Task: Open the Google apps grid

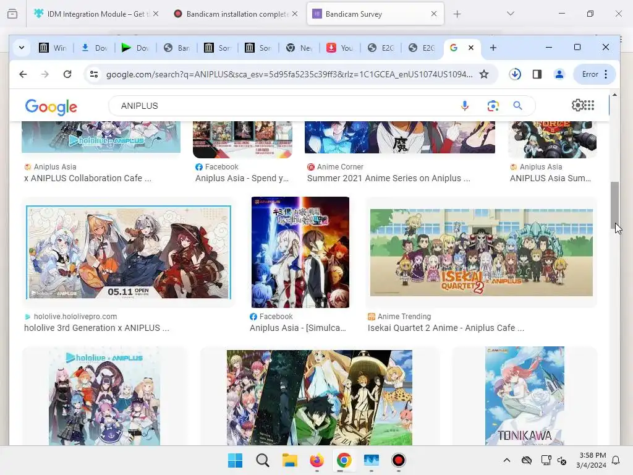Action: pos(589,105)
